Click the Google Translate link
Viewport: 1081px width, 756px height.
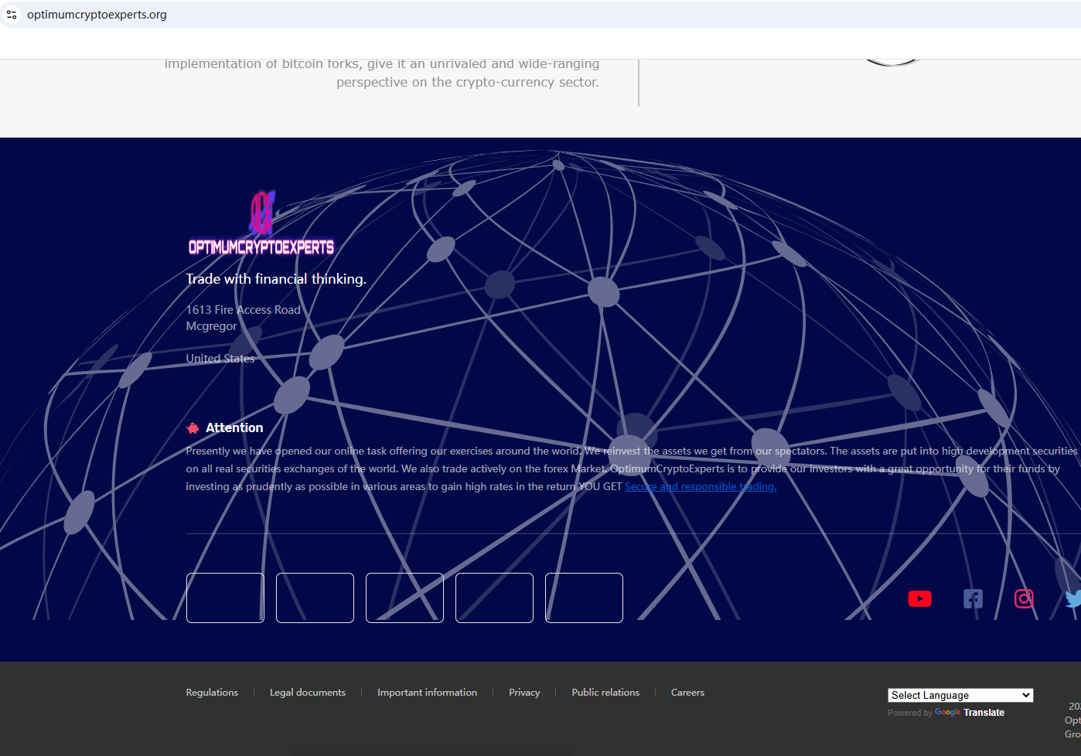970,713
